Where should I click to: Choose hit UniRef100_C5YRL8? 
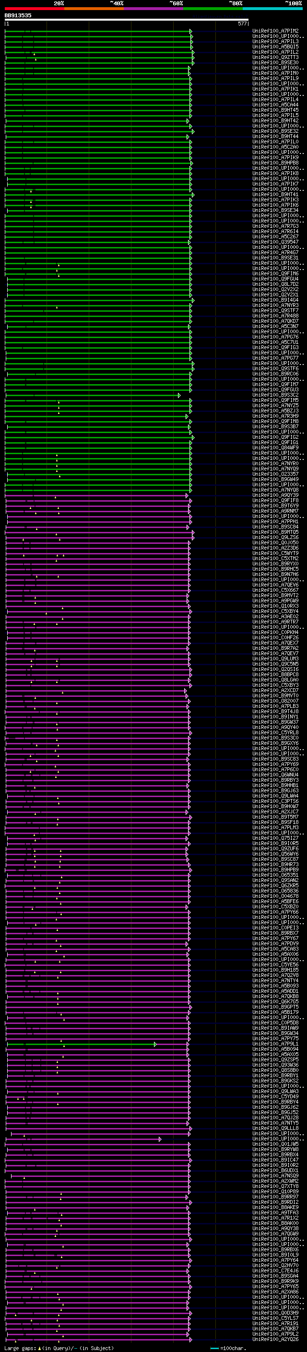coord(275,732)
